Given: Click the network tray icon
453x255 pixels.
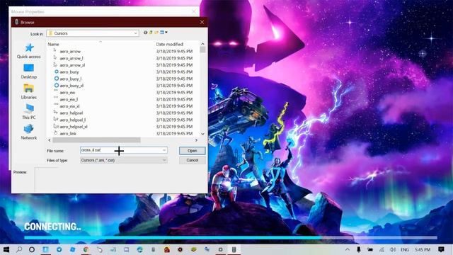Looking at the screenshot, I should pos(382,249).
